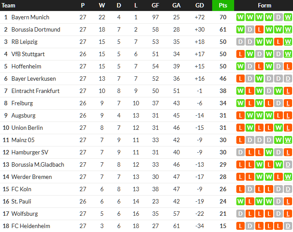Select the Eintracht Frankfurt team name
Viewport: 293px width, 232px height.
[x=36, y=91]
